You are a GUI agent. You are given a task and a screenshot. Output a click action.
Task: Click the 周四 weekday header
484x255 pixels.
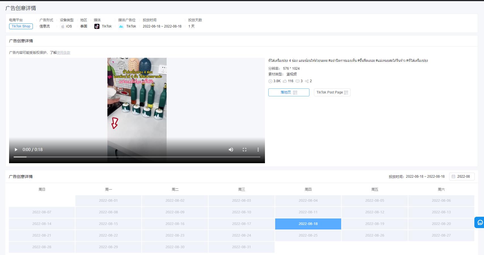308,190
